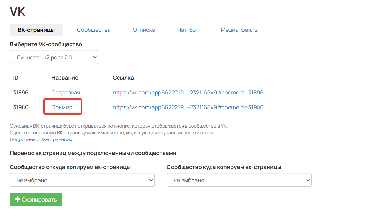Click the dropdown arrow next to Личностный рост 2.0
Viewport: 368px width, 215px height.
(94, 57)
